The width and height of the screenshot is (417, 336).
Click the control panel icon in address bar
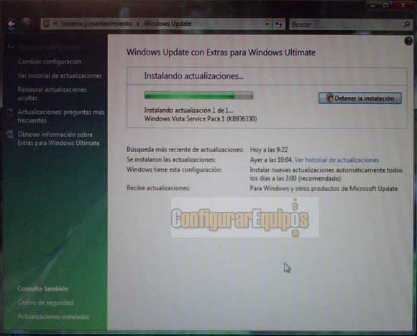[47, 24]
